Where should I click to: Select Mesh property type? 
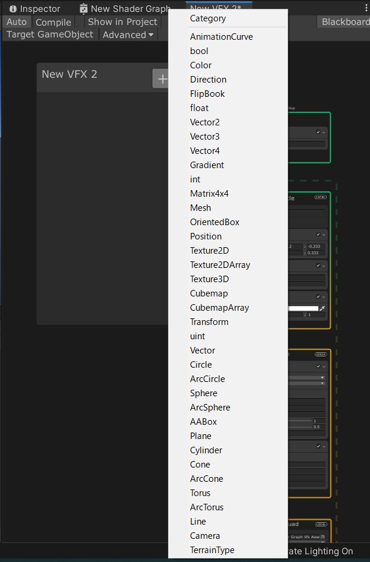tap(228, 208)
